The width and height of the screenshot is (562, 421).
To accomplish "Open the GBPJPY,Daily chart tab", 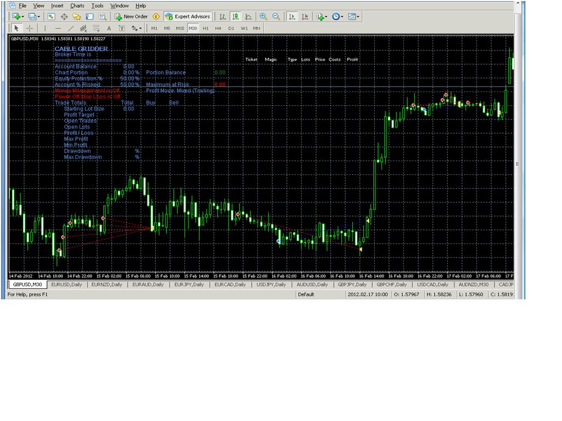I will click(352, 285).
